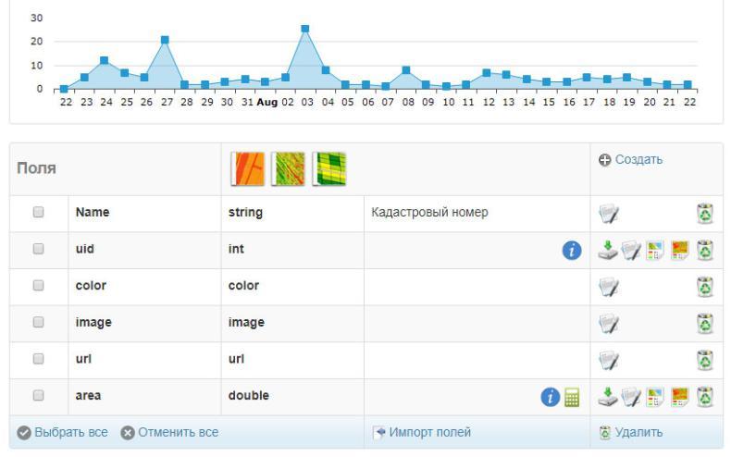The width and height of the screenshot is (731, 457).
Task: Select the area field checkbox
Action: click(x=38, y=395)
